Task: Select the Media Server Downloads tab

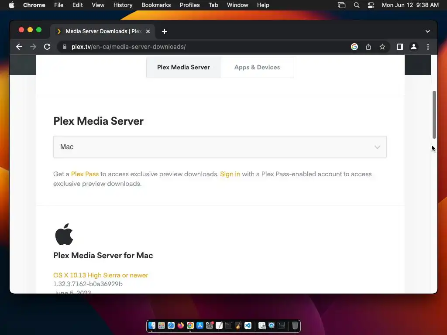Action: (x=103, y=31)
